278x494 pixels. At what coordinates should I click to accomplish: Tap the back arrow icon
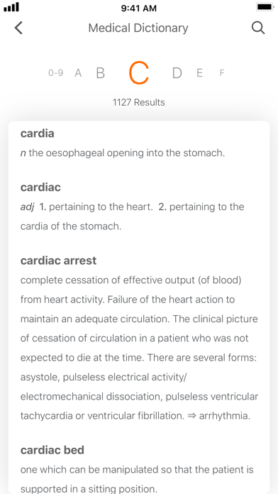tap(18, 28)
